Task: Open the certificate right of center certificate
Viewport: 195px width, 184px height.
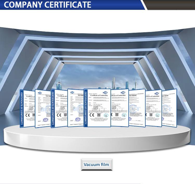Action: tap(120, 108)
